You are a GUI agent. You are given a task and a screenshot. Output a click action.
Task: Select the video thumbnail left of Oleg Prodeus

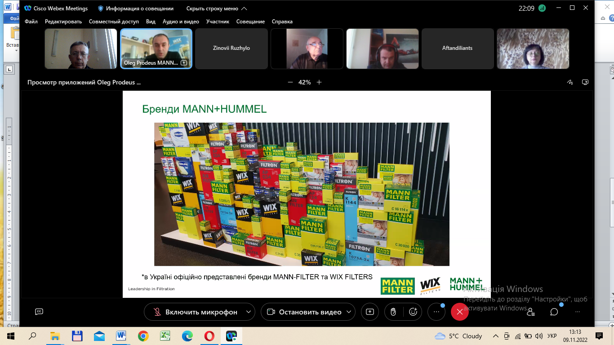tap(81, 49)
